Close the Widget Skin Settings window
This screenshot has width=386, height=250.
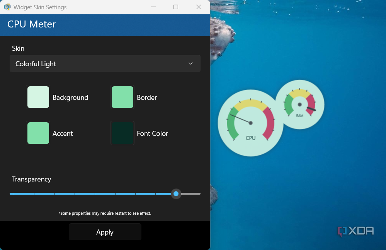[199, 7]
